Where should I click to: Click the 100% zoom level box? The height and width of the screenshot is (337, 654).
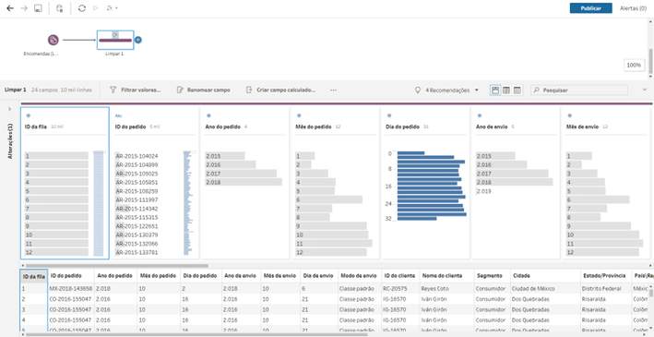[634, 66]
